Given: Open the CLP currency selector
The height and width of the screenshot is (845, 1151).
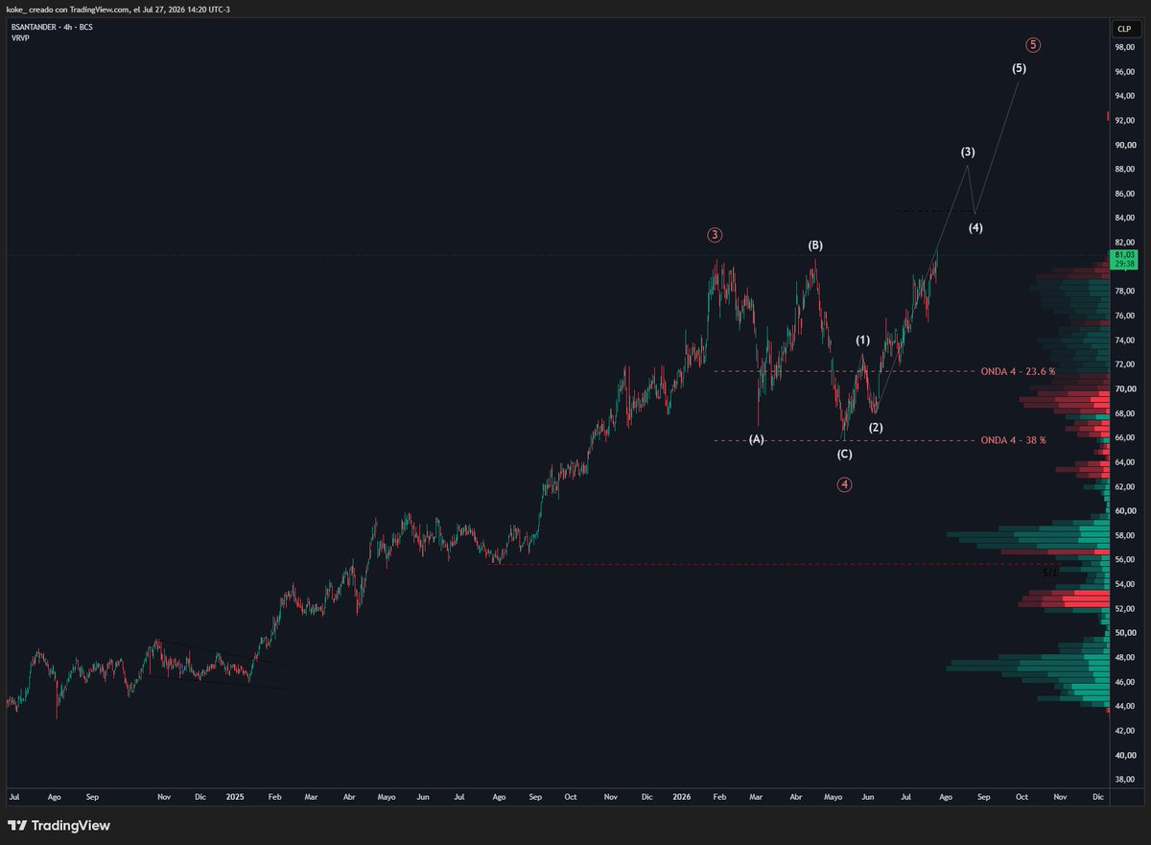Looking at the screenshot, I should [x=1124, y=30].
